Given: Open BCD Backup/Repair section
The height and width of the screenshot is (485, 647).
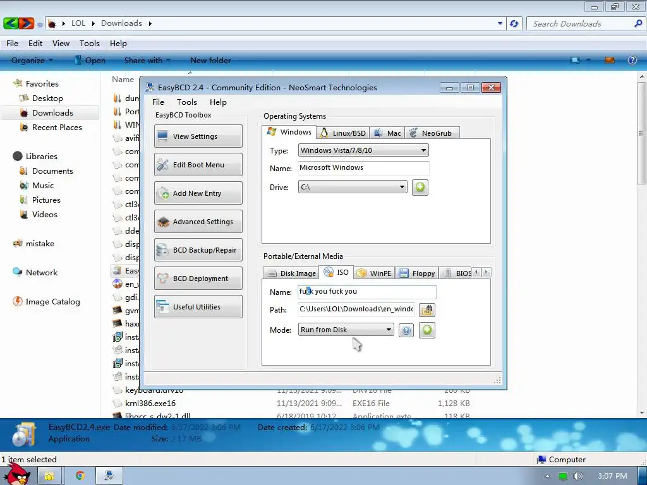Looking at the screenshot, I should pos(198,250).
